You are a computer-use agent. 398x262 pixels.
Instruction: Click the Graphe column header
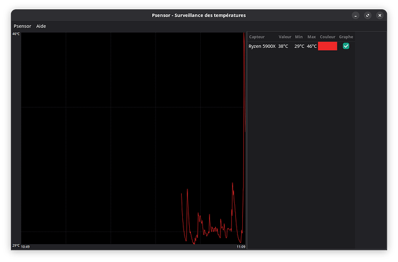pyautogui.click(x=346, y=37)
